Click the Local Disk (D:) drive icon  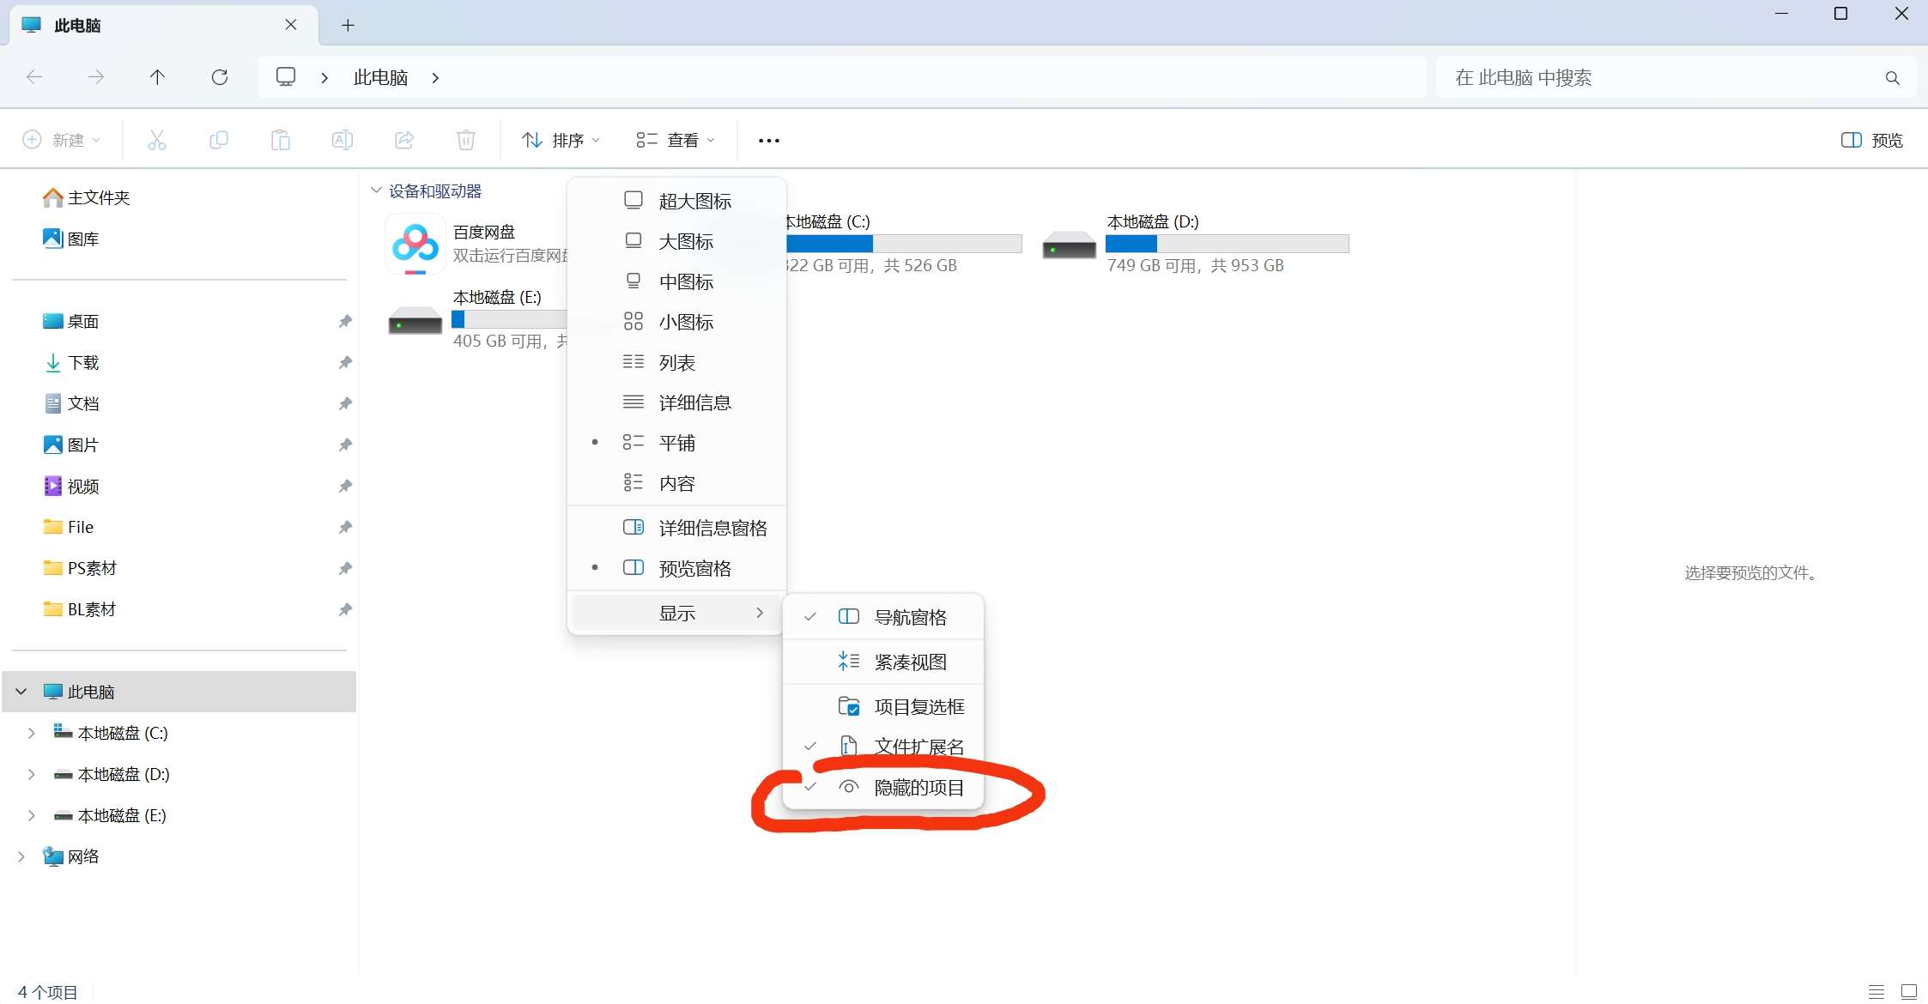(x=1069, y=245)
